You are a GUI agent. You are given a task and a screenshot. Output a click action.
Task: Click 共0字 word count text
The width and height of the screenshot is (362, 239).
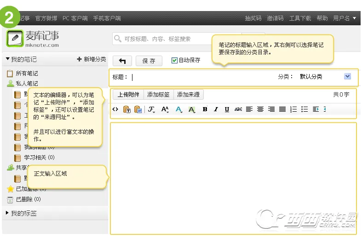click(x=341, y=95)
